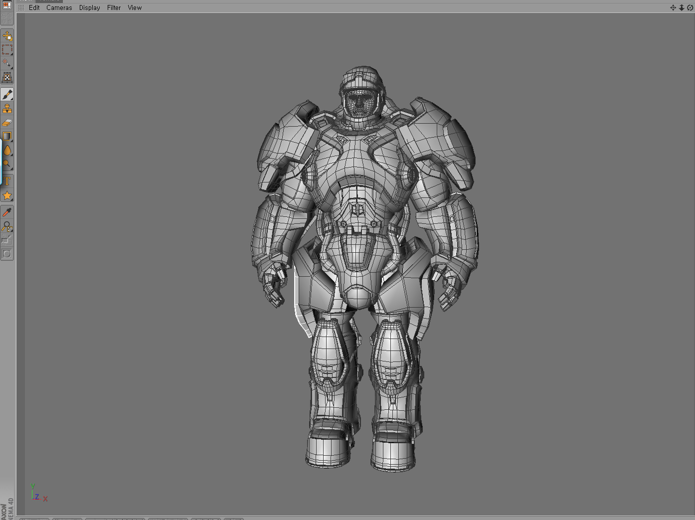Select the Brush tool

point(7,94)
